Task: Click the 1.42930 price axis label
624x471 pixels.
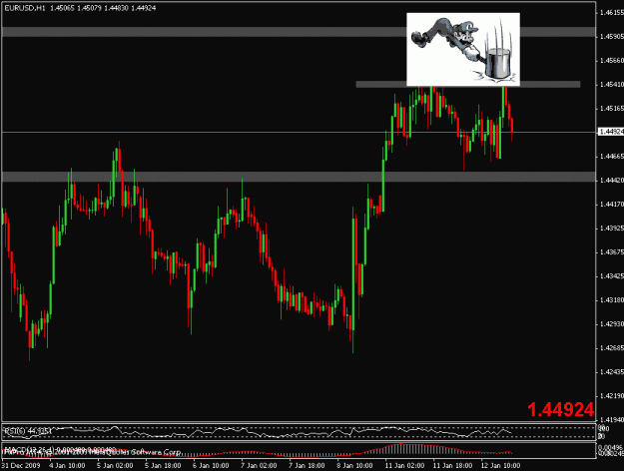Action: tap(612, 324)
